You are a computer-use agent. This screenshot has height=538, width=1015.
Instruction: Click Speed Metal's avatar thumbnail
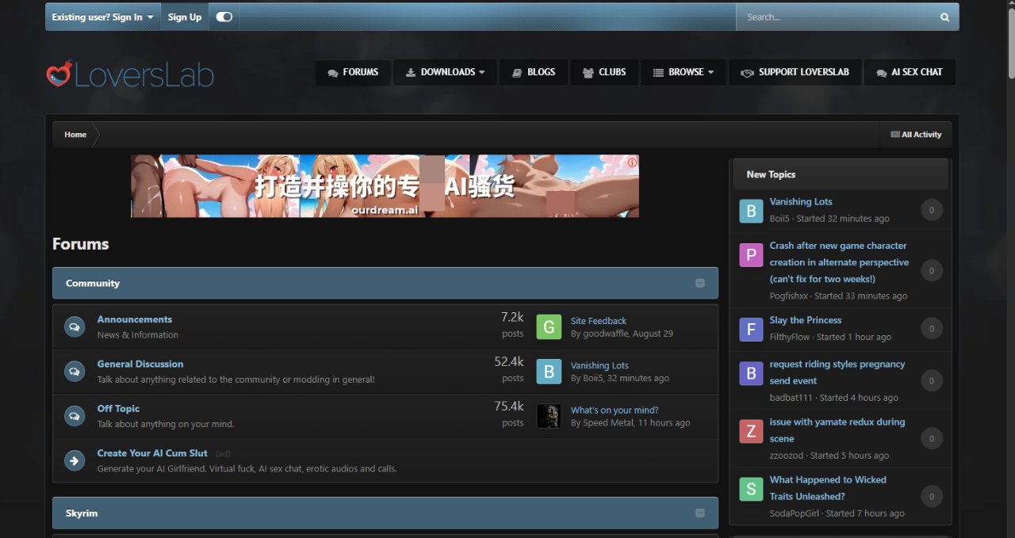pos(549,416)
